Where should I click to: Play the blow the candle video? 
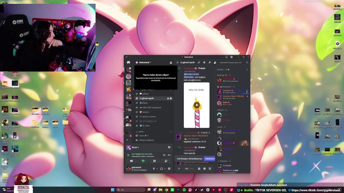[x=197, y=105]
